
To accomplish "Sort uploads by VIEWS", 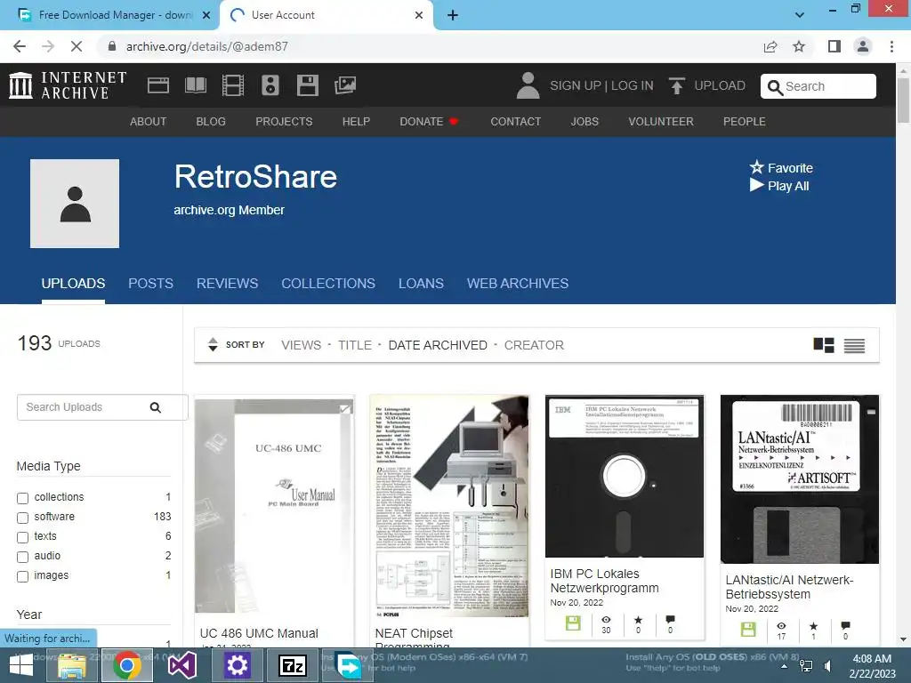I will click(301, 345).
